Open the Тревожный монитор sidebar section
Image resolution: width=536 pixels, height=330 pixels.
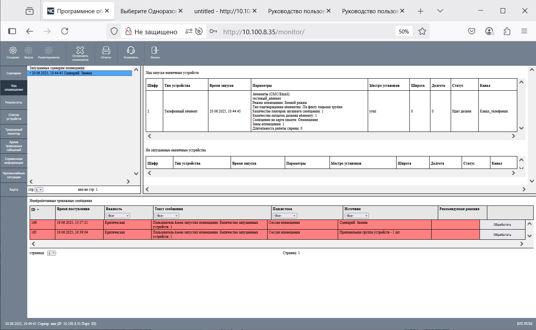pos(14,132)
